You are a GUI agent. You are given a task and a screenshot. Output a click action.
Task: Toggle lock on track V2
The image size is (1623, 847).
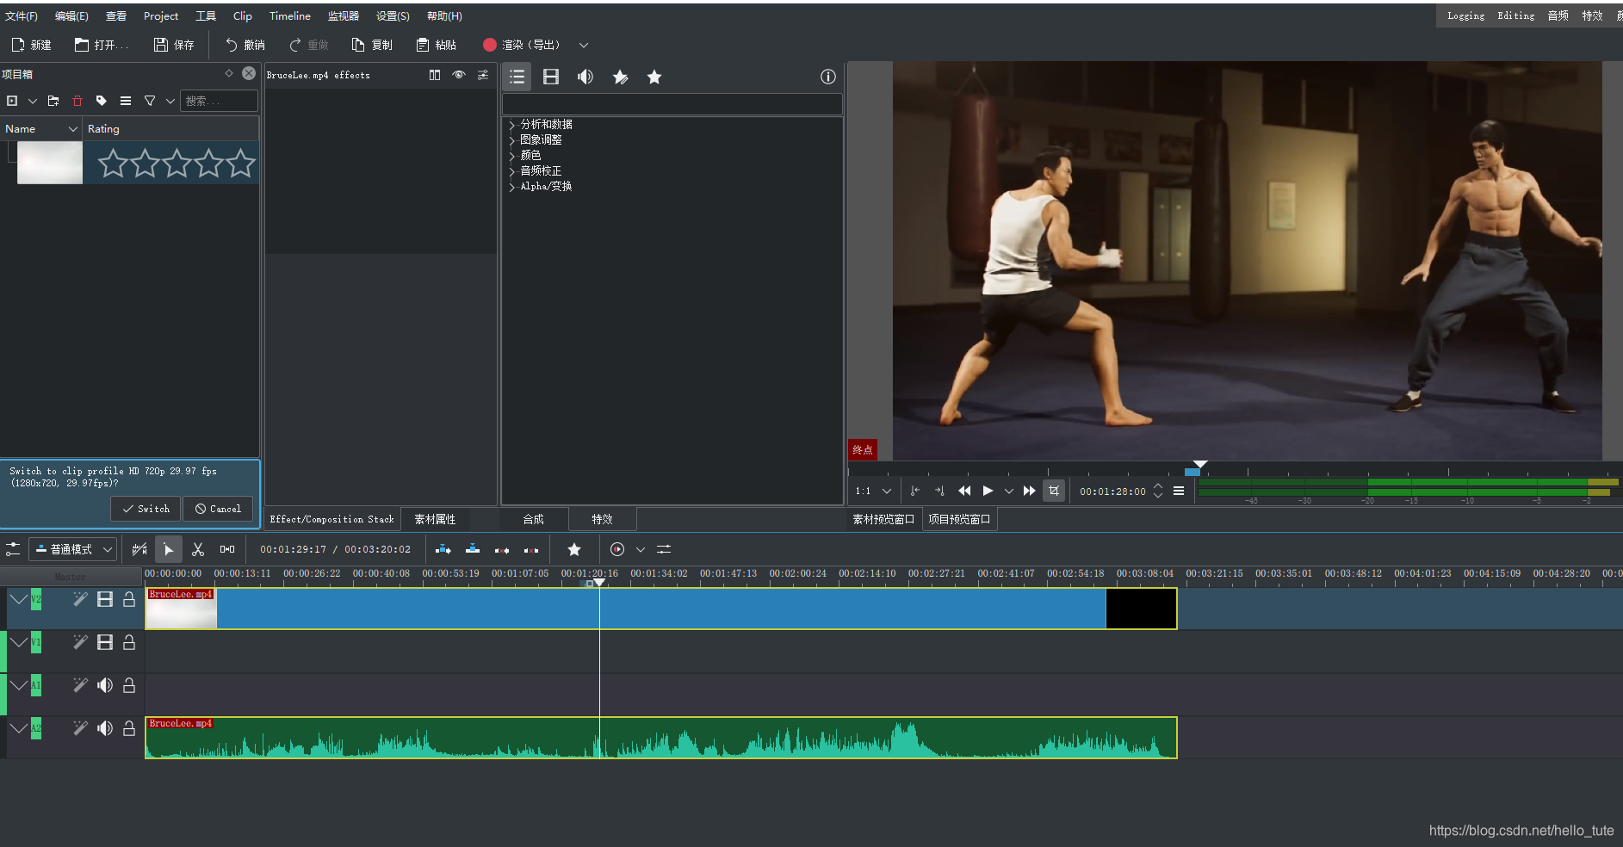[x=129, y=599]
